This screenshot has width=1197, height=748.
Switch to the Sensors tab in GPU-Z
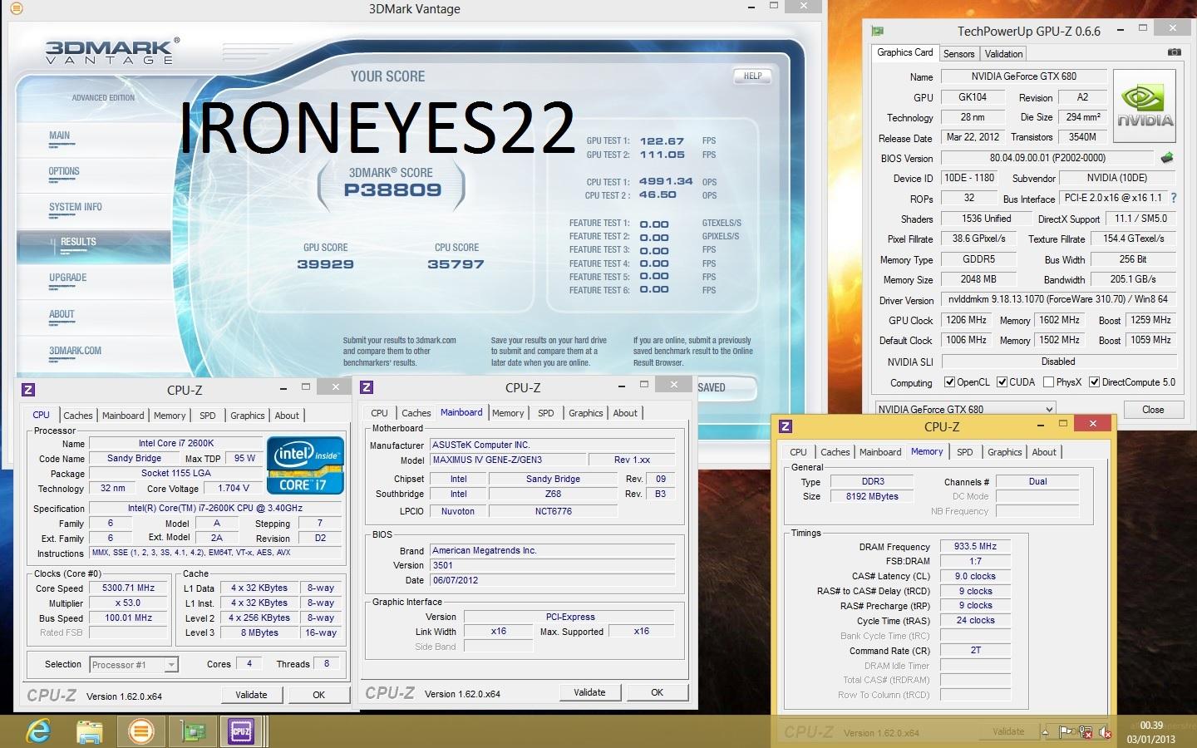958,53
